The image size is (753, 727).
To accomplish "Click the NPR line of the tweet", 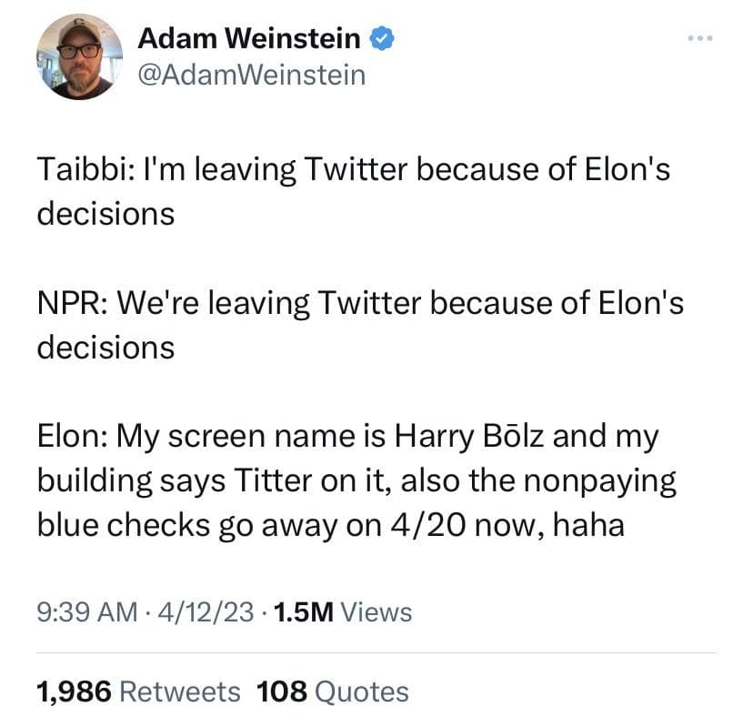I will (359, 303).
